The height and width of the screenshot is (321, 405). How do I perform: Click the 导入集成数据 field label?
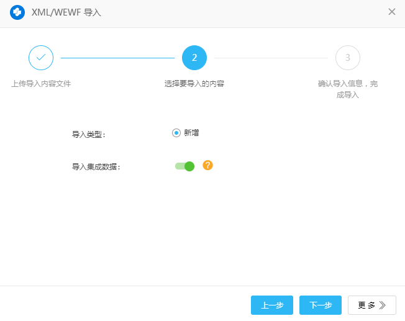pos(96,166)
